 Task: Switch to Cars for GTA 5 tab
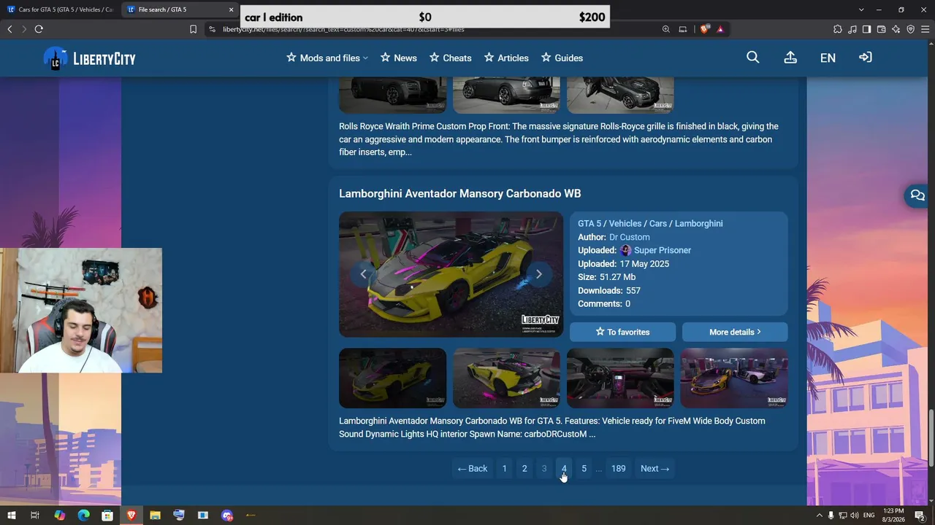(x=60, y=9)
